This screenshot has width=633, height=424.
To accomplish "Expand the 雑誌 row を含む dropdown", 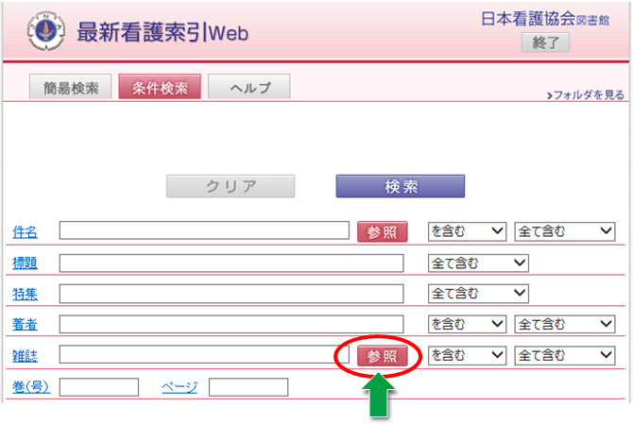I will tap(467, 355).
